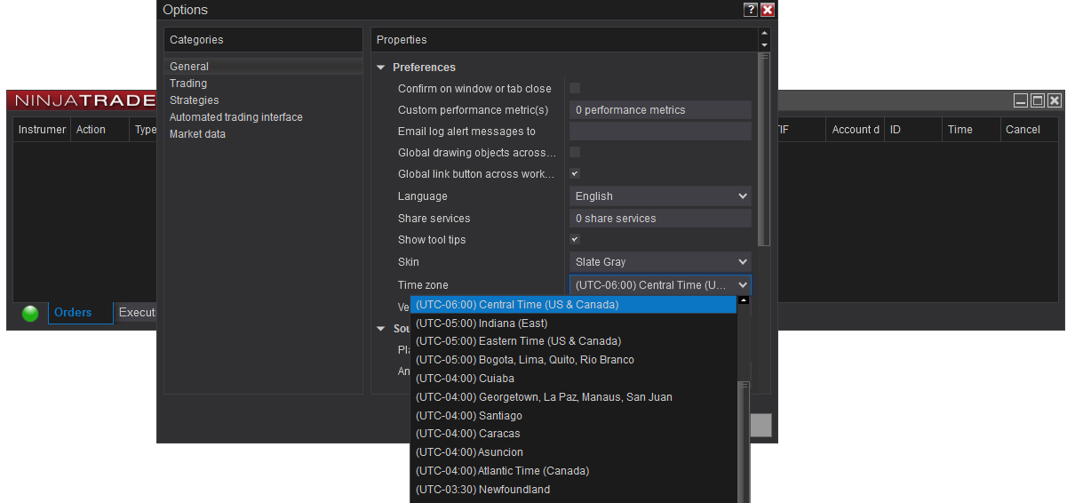Open the Market data category
1067x503 pixels.
[197, 134]
